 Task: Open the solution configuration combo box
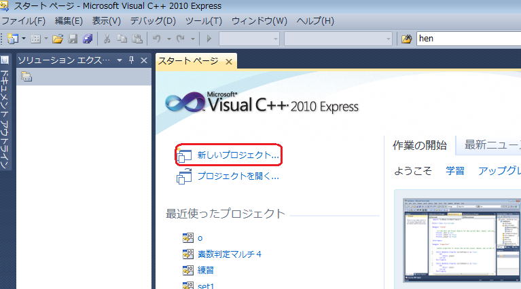[x=249, y=39]
